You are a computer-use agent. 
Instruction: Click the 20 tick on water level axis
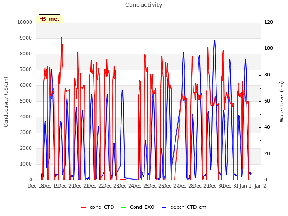(267, 153)
